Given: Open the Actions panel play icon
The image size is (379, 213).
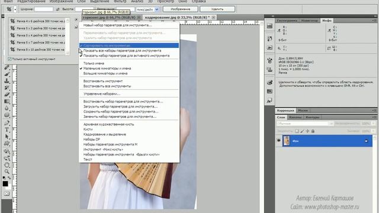Looking at the screenshot, I should coord(270,48).
